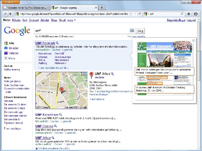
Task: Click the map thumbnail of Aarhus
Action: point(61,90)
